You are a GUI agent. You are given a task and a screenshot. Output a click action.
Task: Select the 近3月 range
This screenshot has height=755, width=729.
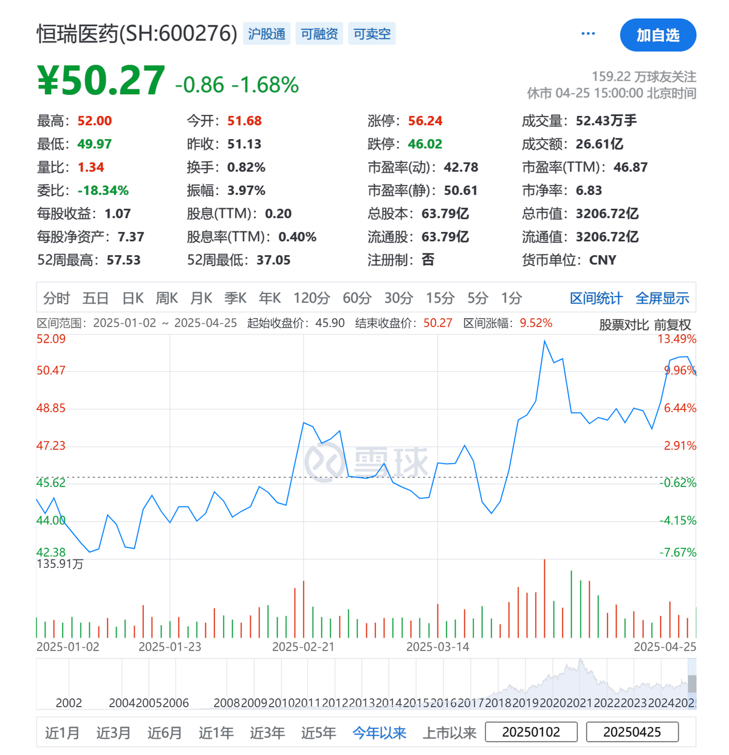coord(113,733)
